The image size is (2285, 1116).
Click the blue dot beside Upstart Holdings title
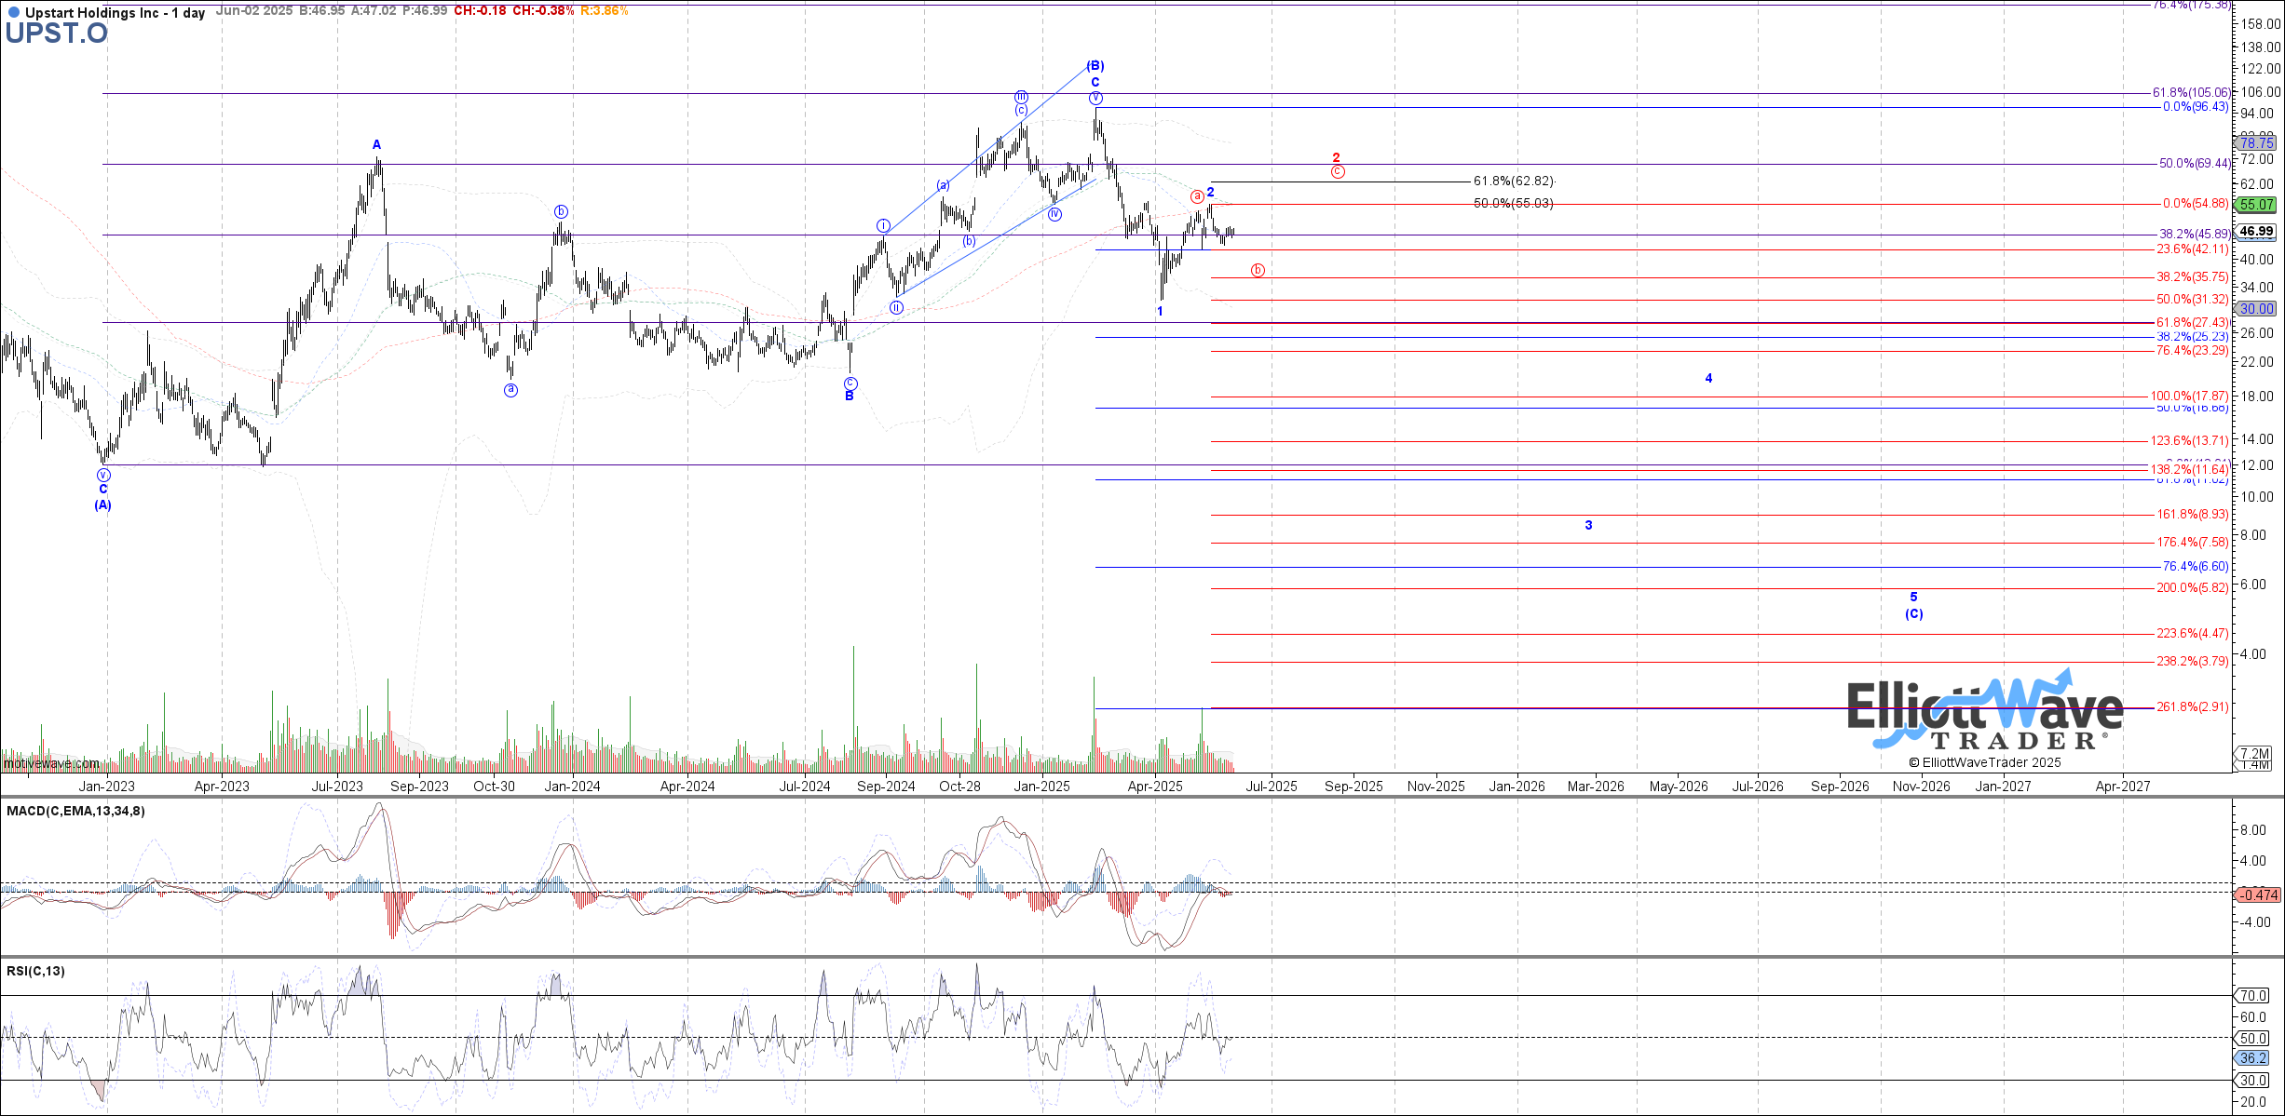13,13
